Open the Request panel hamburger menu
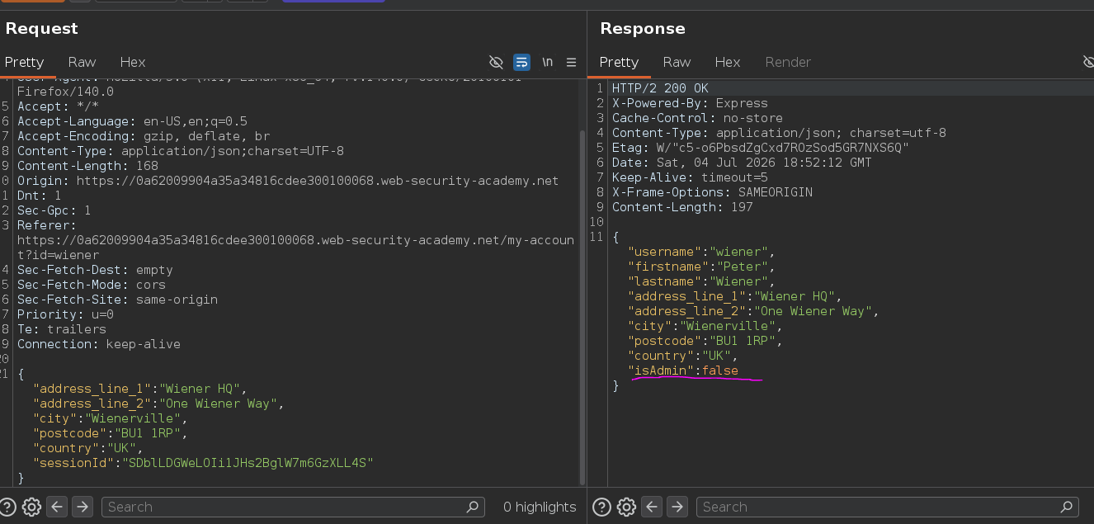Viewport: 1094px width, 524px height. [x=572, y=62]
